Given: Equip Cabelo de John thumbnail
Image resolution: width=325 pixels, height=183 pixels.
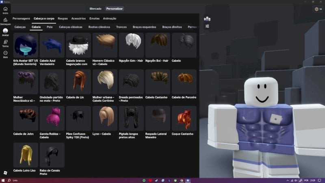Looking at the screenshot, I should (x=26, y=118).
